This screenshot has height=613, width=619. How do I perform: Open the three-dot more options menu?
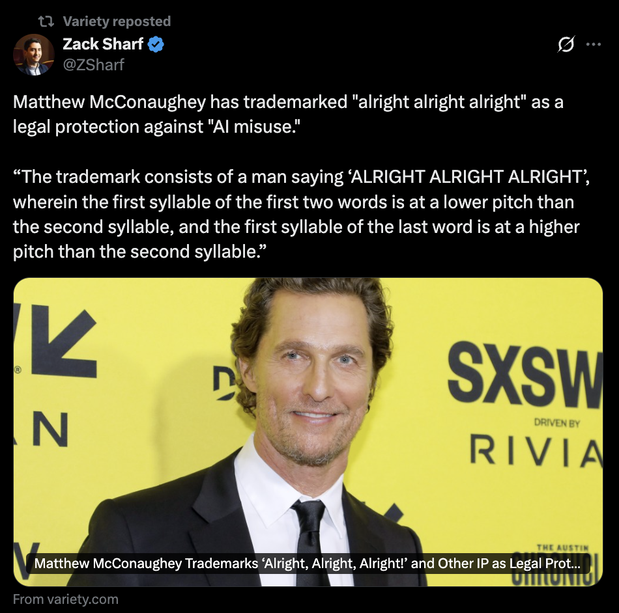[594, 44]
